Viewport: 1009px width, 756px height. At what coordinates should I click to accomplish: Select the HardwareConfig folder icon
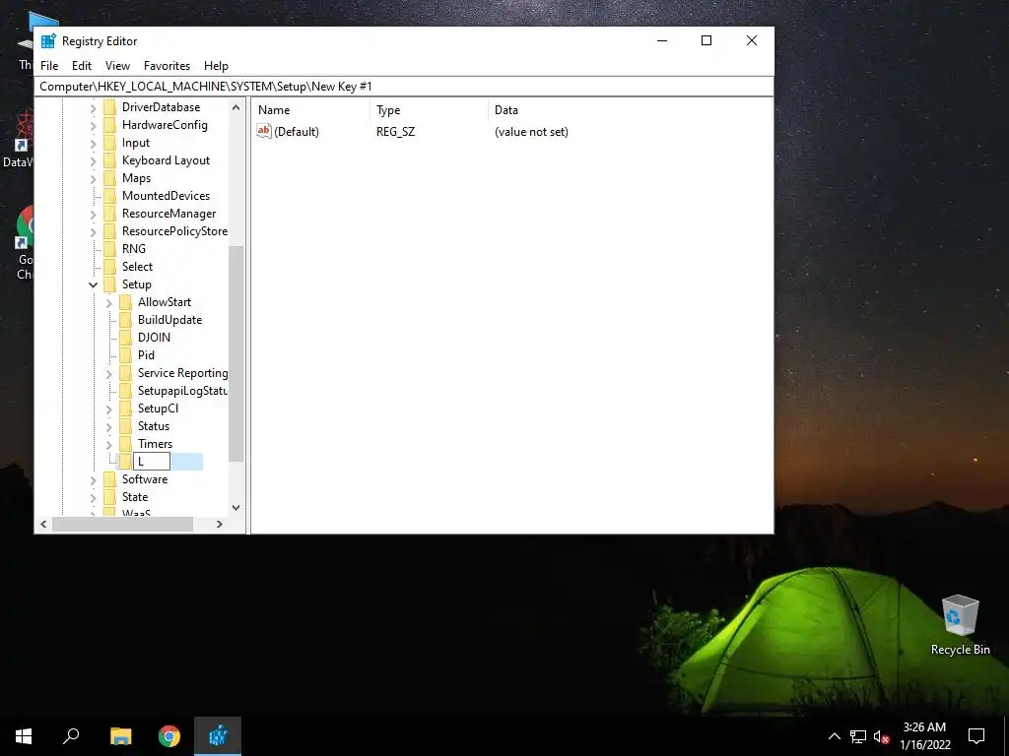[110, 125]
